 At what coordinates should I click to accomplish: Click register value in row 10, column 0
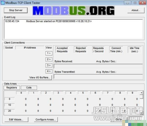point(26,105)
